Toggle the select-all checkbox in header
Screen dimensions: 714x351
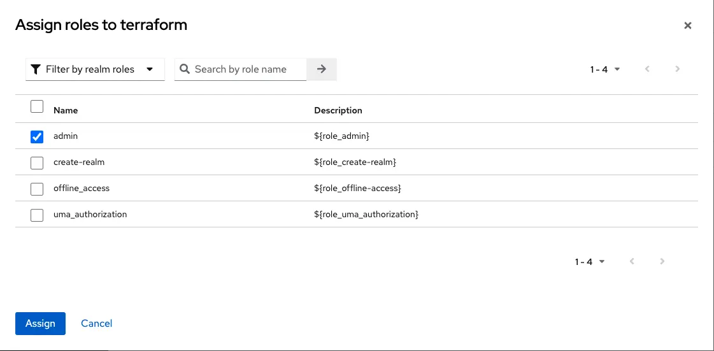(37, 106)
